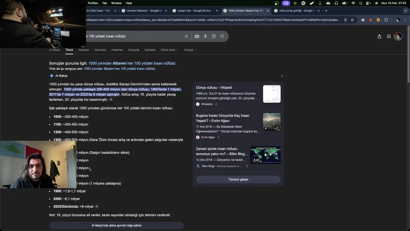Open Bugüne Kadar Dünya'da Kaç İnsan Yaşadı link
410x231 pixels.
[x=223, y=118]
